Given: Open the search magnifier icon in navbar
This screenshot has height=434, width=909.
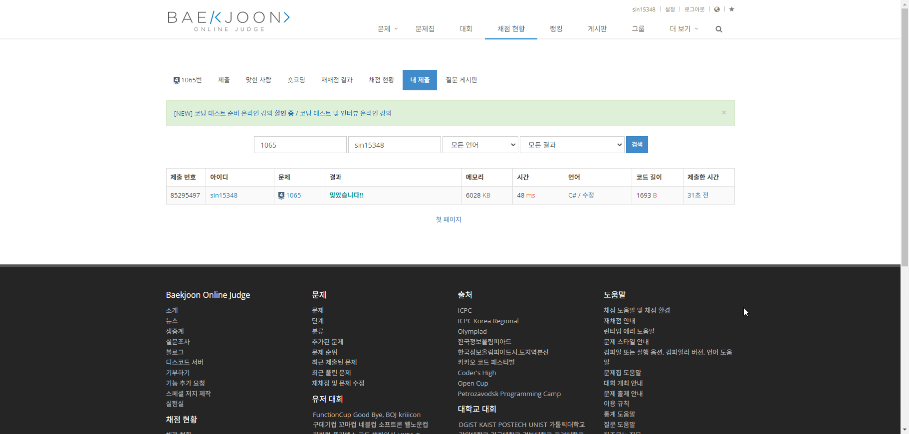Looking at the screenshot, I should tap(719, 29).
